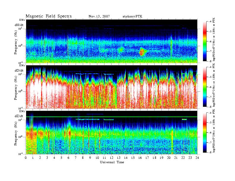Click the log(PSD) caption beside the dD/dt color scale
This screenshot has width=235, height=181.
[x=214, y=85]
